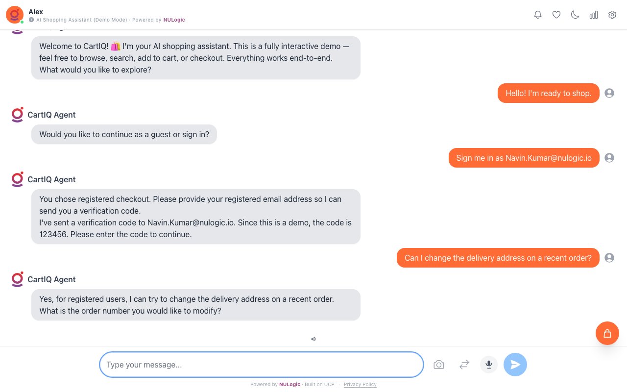
Task: Click the user avatar beside the sign-in message
Action: [x=609, y=158]
